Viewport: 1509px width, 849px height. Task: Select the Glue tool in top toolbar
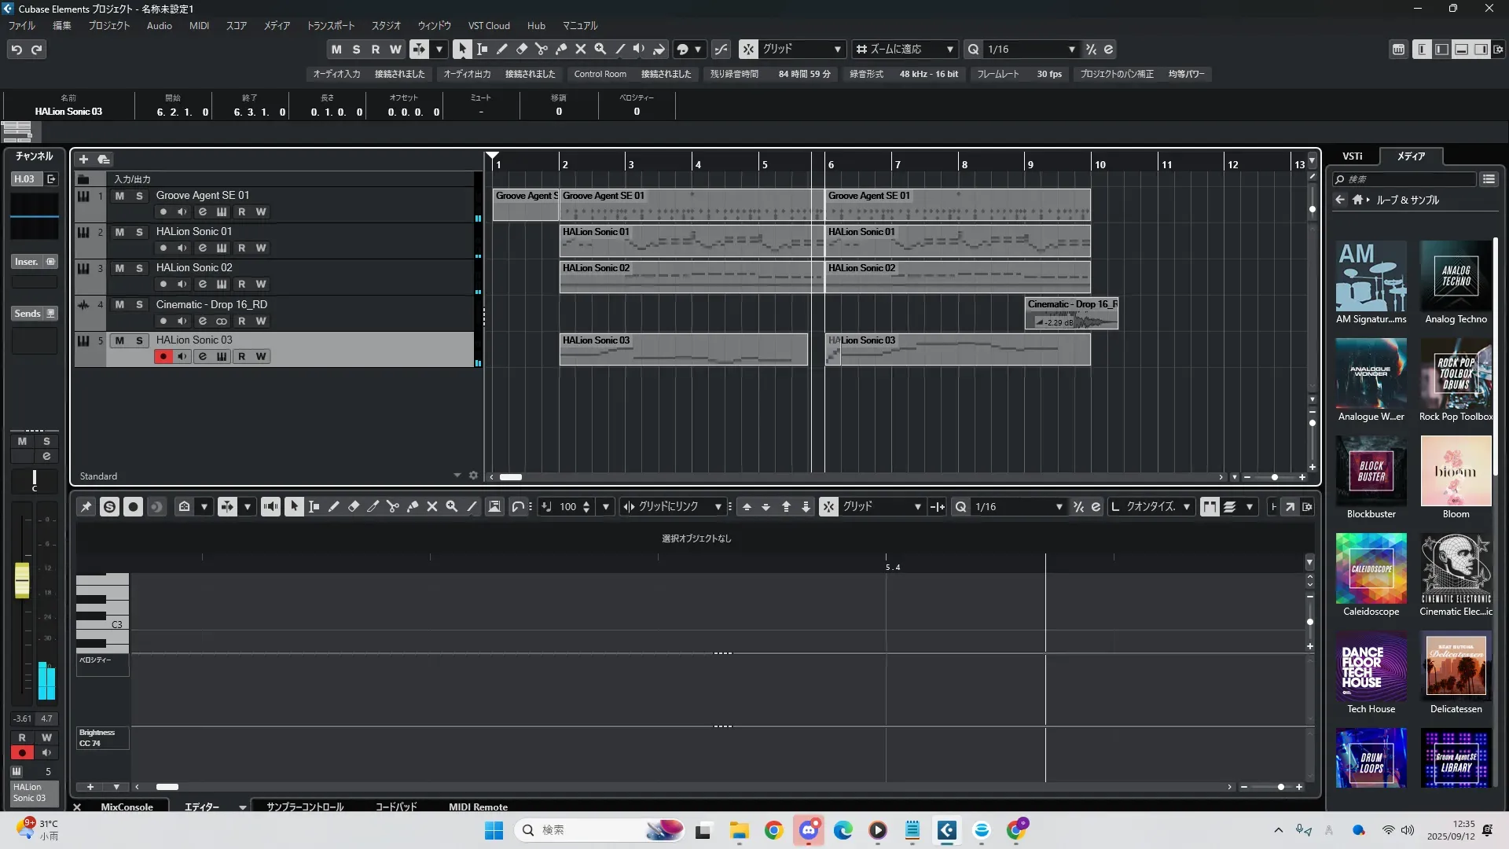(x=561, y=49)
